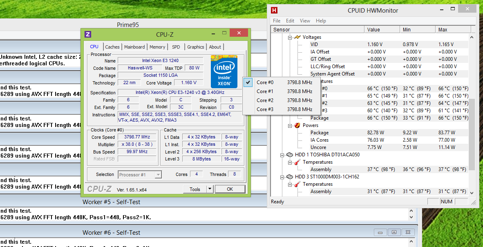Image resolution: width=483 pixels, height=247 pixels.
Task: Open the Tools dropdown arrow in CPU-Z
Action: click(x=210, y=189)
